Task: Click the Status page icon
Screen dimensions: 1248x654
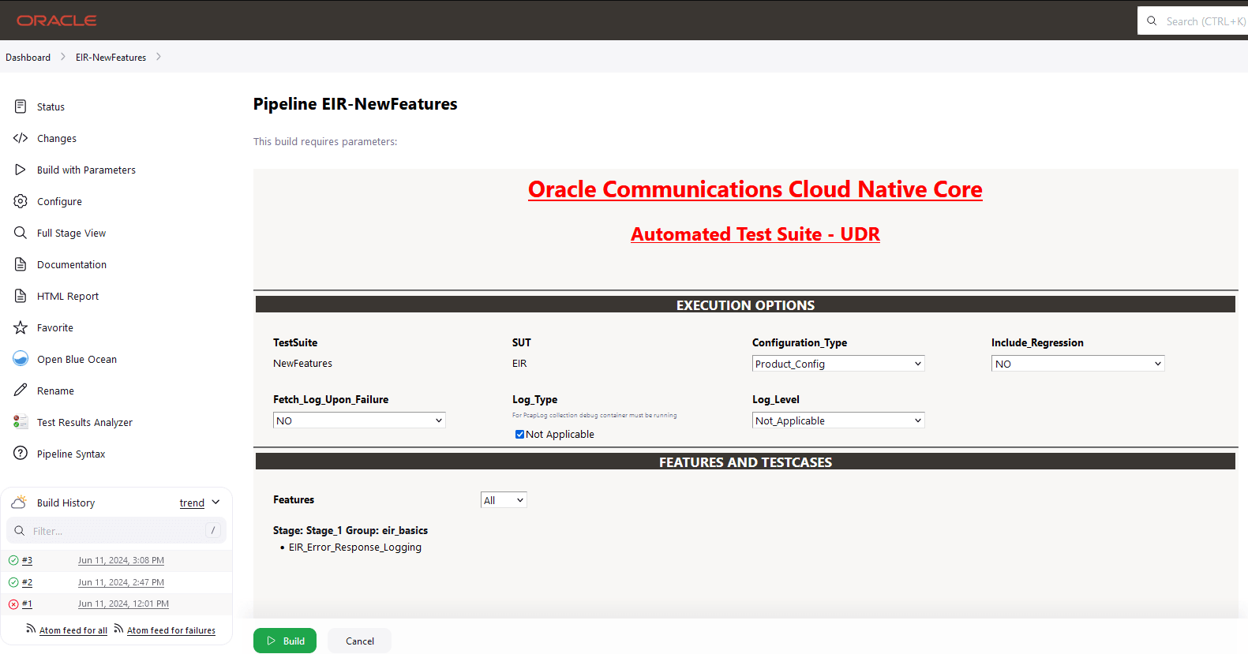Action: pos(21,107)
